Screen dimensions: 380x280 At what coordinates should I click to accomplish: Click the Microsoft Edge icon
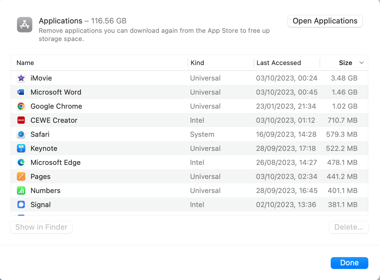point(21,162)
